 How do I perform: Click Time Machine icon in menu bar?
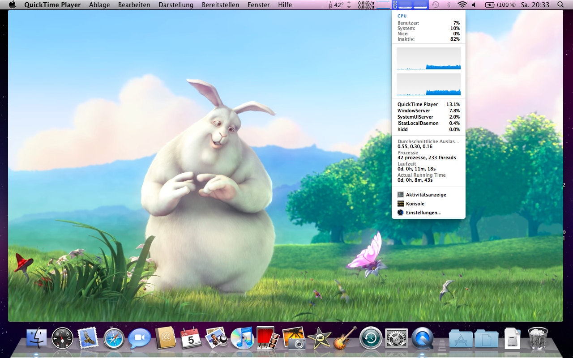pos(436,5)
